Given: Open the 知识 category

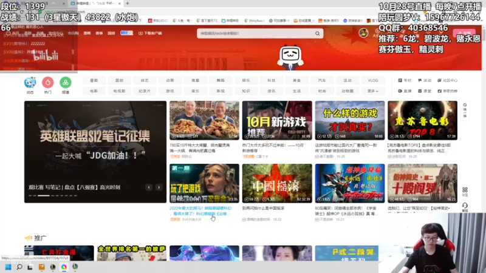Looking at the screenshot, I should (x=246, y=91).
